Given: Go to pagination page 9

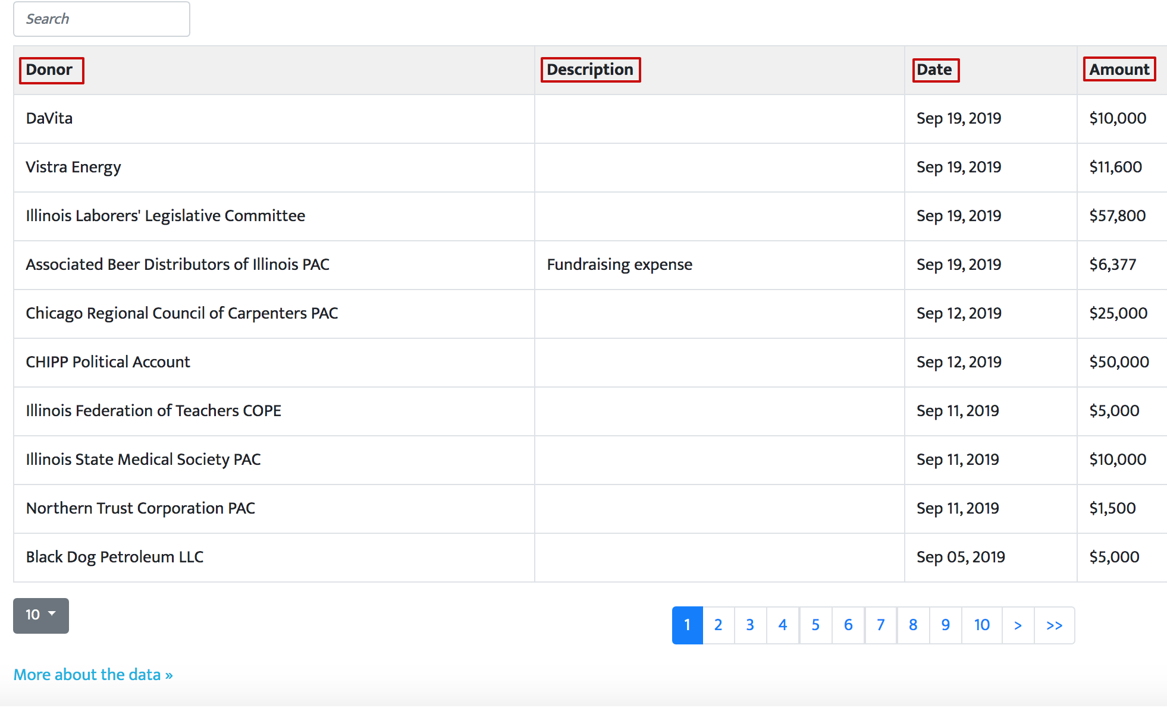Looking at the screenshot, I should (x=946, y=625).
